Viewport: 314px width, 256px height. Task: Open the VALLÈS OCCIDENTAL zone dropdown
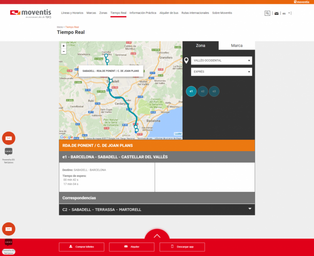point(221,60)
